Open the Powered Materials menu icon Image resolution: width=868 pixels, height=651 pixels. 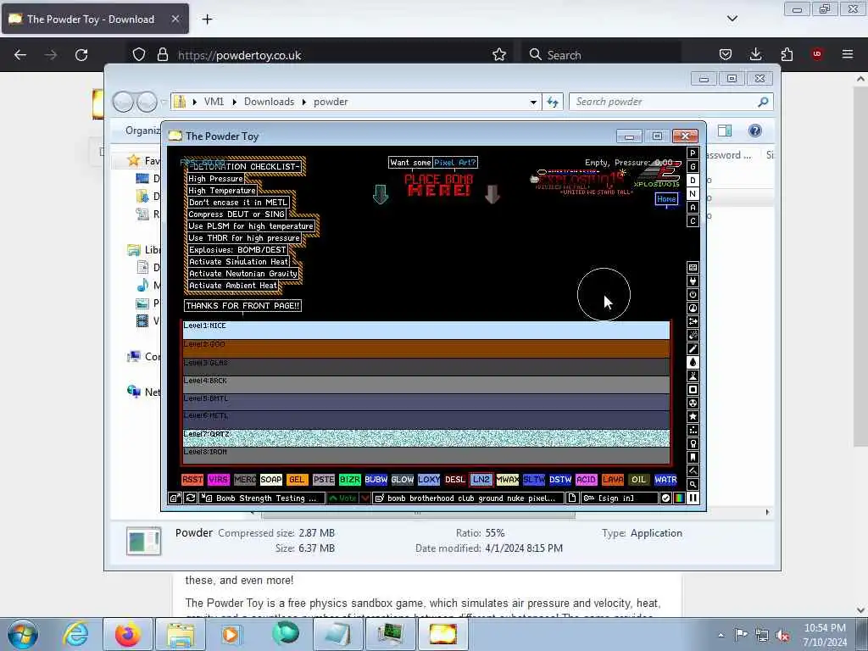click(693, 294)
